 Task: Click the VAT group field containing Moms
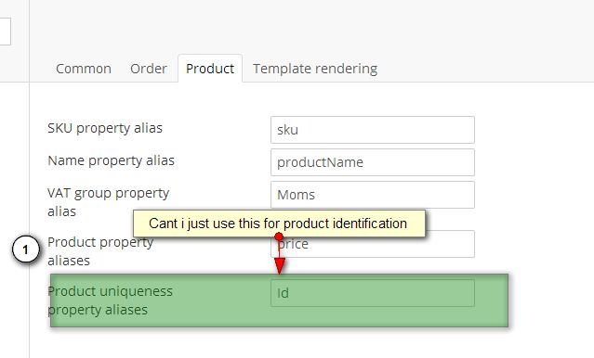pyautogui.click(x=373, y=195)
